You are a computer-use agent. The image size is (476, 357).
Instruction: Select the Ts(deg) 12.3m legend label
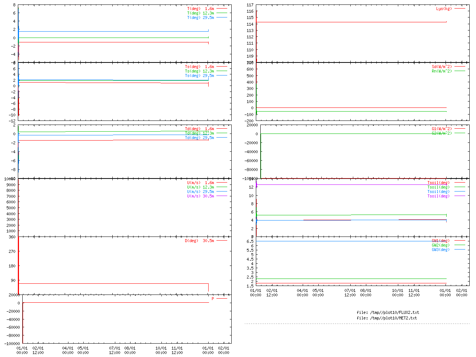[x=200, y=71]
